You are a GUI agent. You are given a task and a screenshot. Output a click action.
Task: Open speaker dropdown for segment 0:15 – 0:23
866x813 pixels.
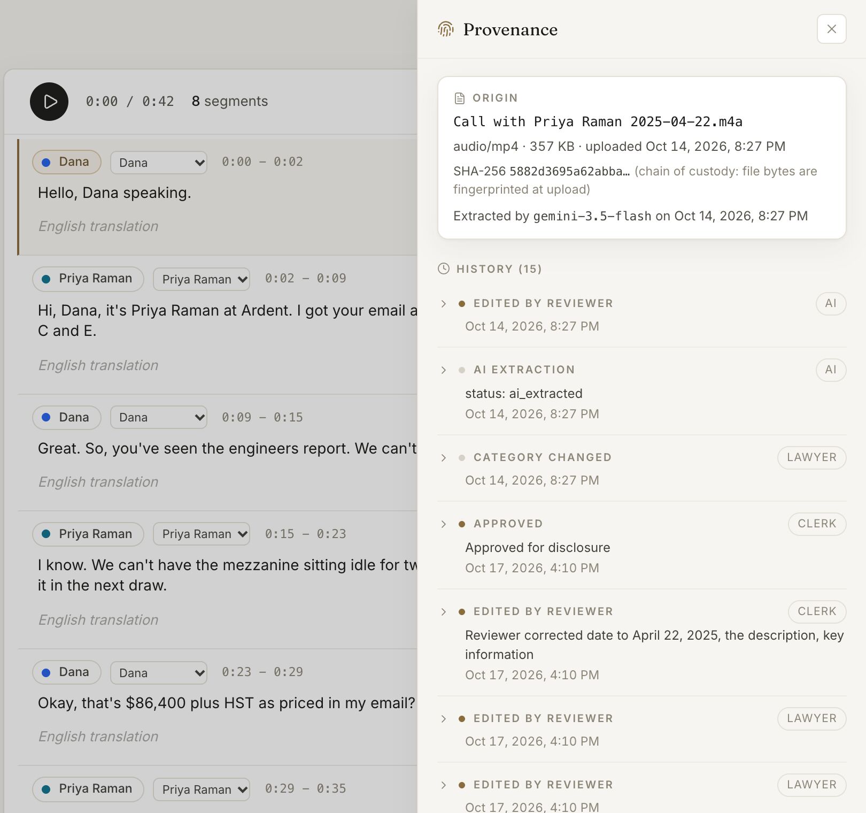tap(202, 534)
